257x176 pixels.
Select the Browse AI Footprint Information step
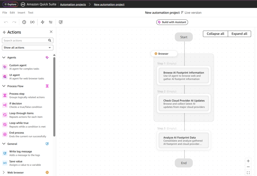point(184,75)
